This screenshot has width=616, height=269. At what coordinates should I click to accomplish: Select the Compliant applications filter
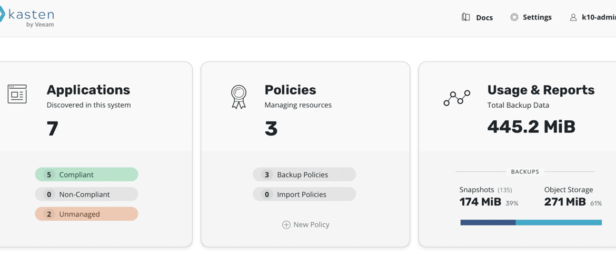click(86, 174)
